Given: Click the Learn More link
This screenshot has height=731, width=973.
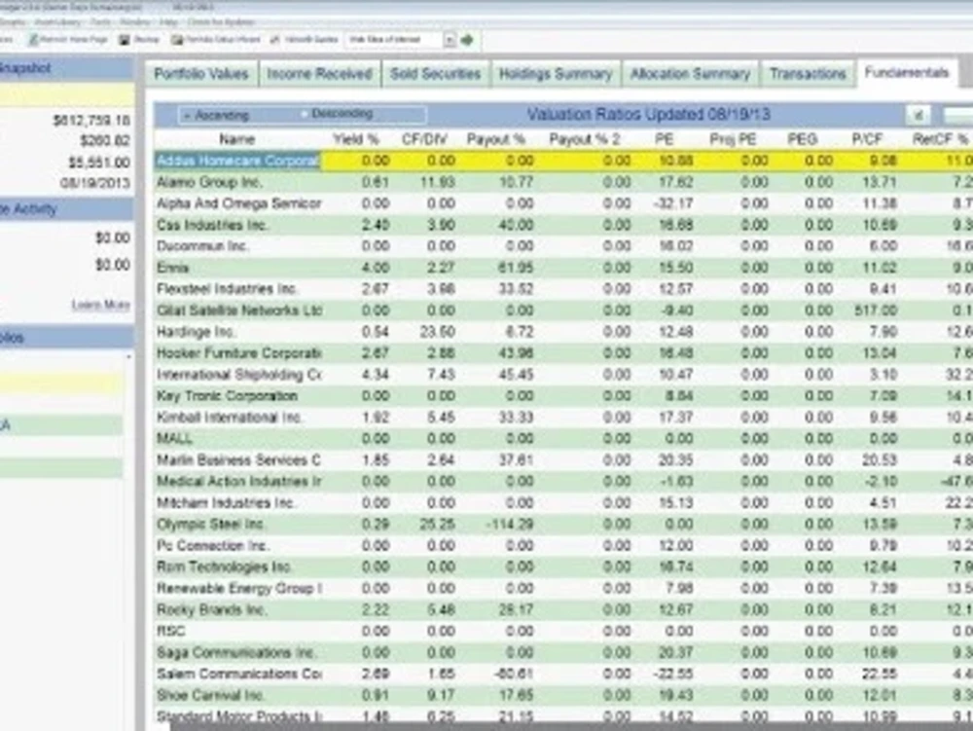Looking at the screenshot, I should [x=100, y=305].
